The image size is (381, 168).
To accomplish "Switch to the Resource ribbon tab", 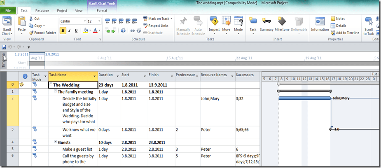I will tap(42, 10).
